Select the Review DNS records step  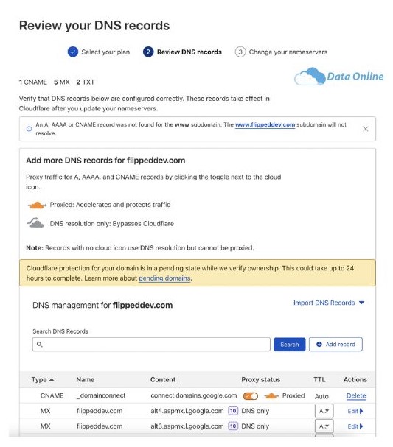(x=182, y=52)
